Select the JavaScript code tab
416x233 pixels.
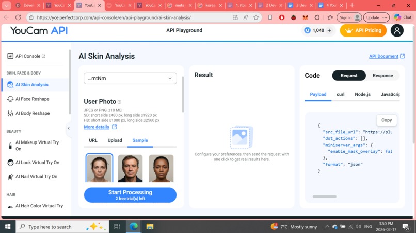coord(390,95)
